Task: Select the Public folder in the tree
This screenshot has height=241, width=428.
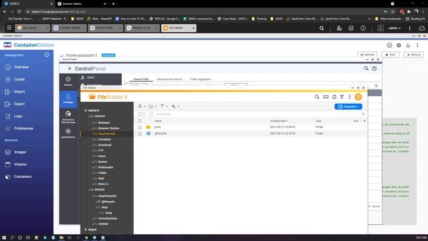Action: 102,173
